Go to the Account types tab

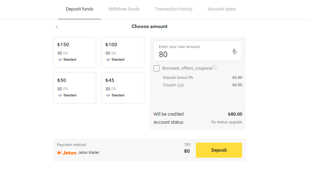(222, 9)
